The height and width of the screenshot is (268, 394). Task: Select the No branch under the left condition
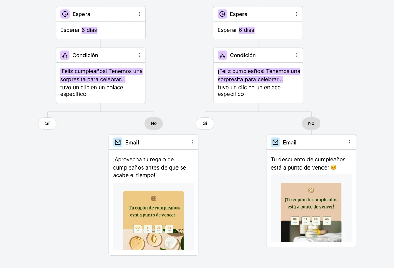[x=154, y=123]
